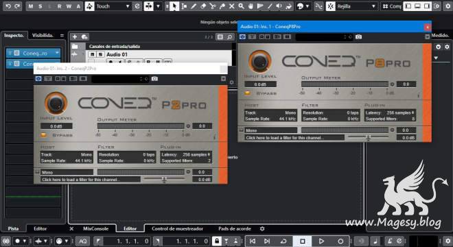Open the audio record mode dropdown in transport
The height and width of the screenshot is (247, 453).
click(x=45, y=241)
